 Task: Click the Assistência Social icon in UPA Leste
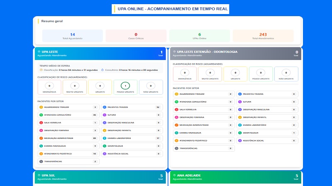click(x=105, y=154)
